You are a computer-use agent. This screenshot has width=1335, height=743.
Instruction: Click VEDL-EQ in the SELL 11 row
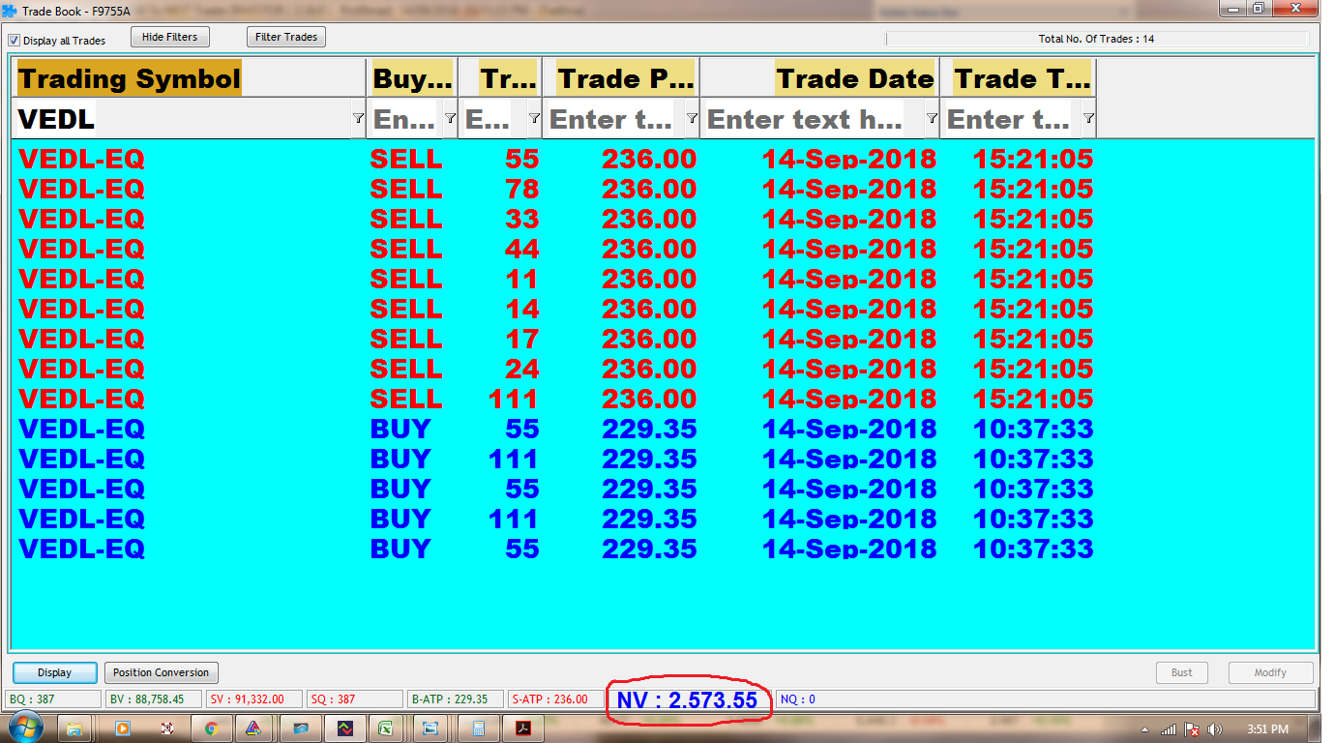click(81, 279)
